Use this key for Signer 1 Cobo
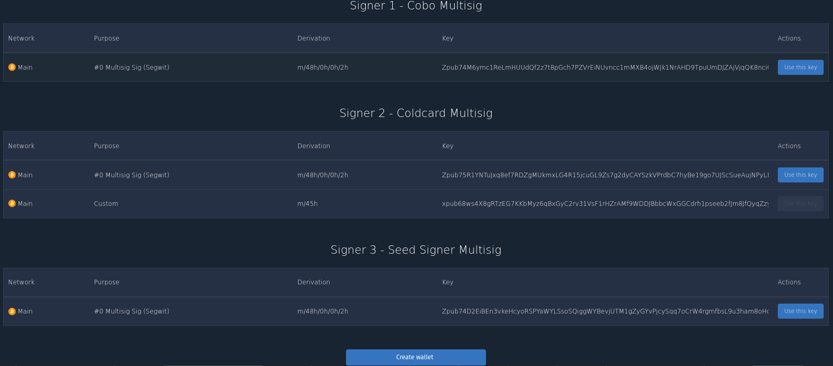Screen dimensions: 833x366 (x=800, y=67)
